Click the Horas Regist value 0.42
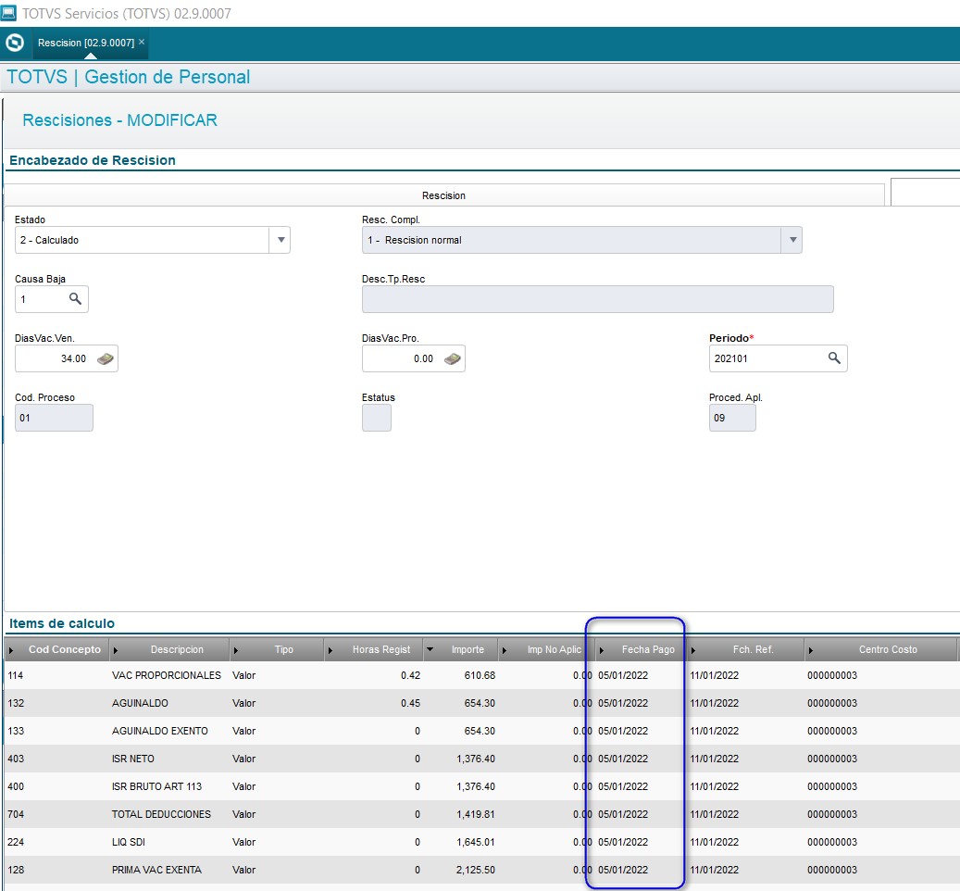960x891 pixels. (x=410, y=675)
